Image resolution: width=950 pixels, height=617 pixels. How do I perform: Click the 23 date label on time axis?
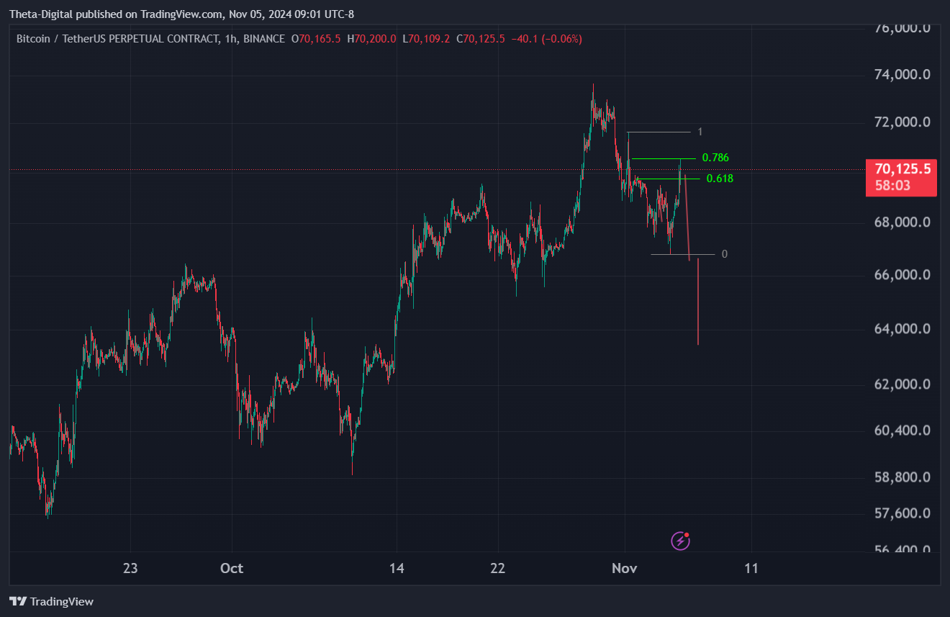(130, 568)
